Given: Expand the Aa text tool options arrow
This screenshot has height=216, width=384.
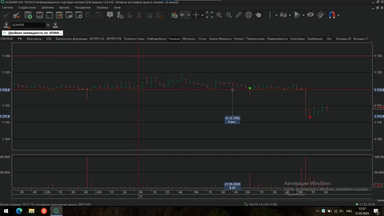Looking at the screenshot, I should click(x=290, y=15).
